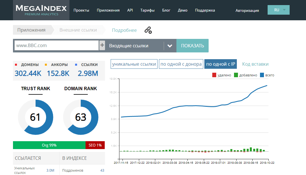Open the Тарифы pricing page
Screen dimensions: 306x175
coord(147,10)
